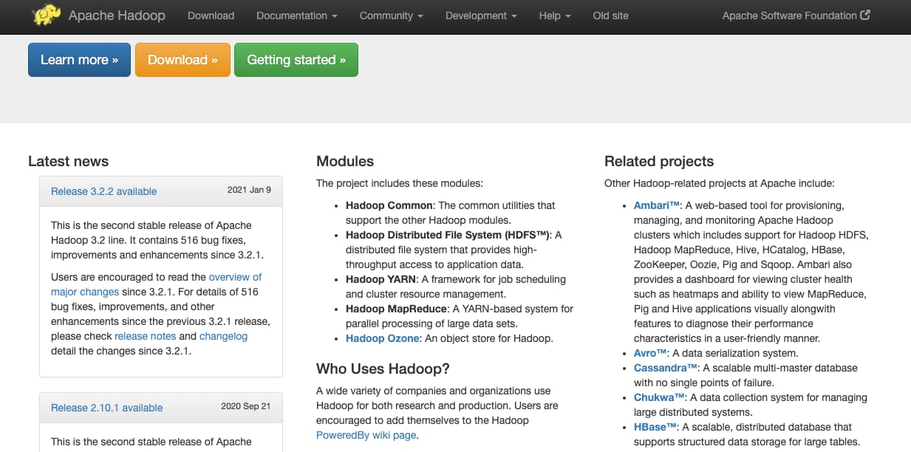Open the Cassandra related project link
Screen dimensions: 911x452
(666, 368)
